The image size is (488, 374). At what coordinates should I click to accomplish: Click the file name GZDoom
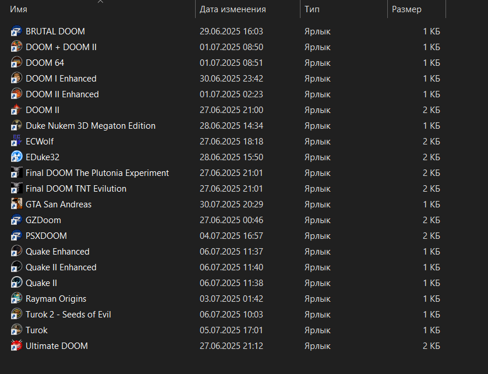(x=43, y=220)
